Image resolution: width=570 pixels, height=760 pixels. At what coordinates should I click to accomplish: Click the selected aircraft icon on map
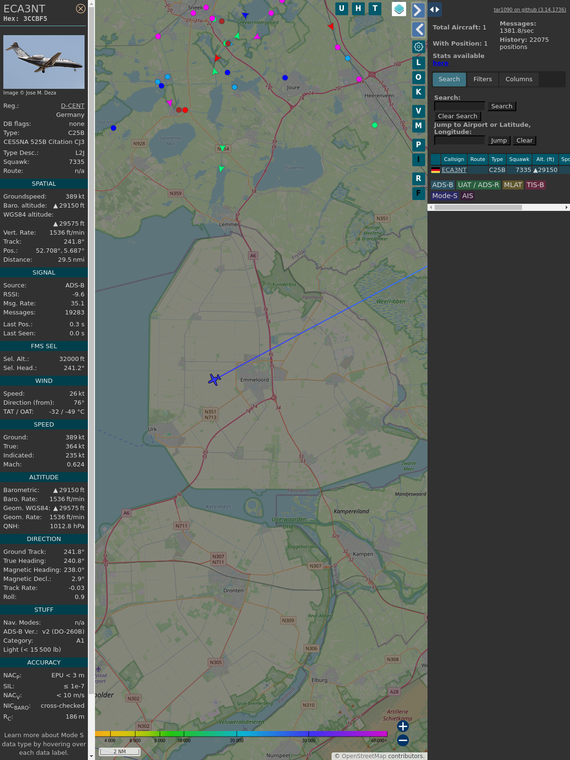(215, 379)
